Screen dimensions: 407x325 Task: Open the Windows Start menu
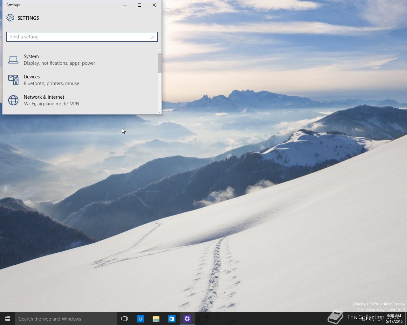pos(8,319)
